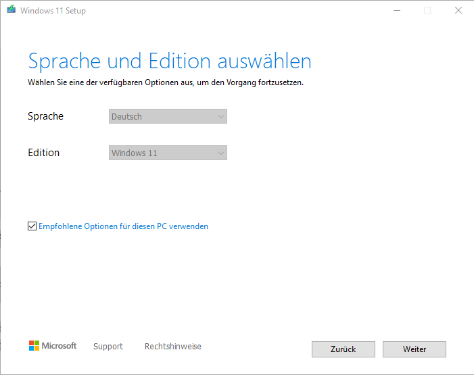
Task: Click the Edition field label
Action: (x=43, y=153)
